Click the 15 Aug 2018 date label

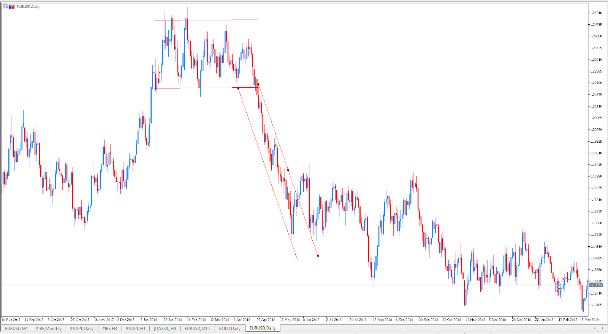click(382, 320)
